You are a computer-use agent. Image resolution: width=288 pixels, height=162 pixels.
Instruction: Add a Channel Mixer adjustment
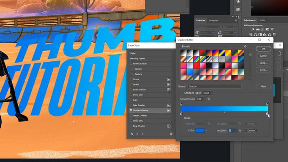[270, 35]
